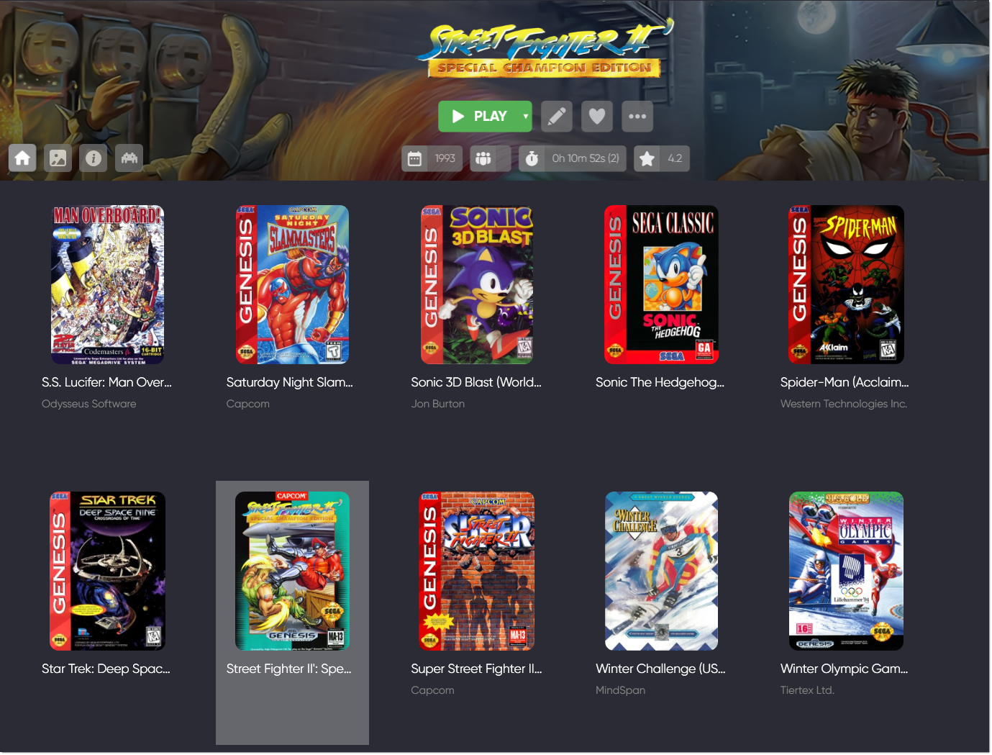
Task: Click the Street Fighter II' header logo
Action: (x=545, y=50)
